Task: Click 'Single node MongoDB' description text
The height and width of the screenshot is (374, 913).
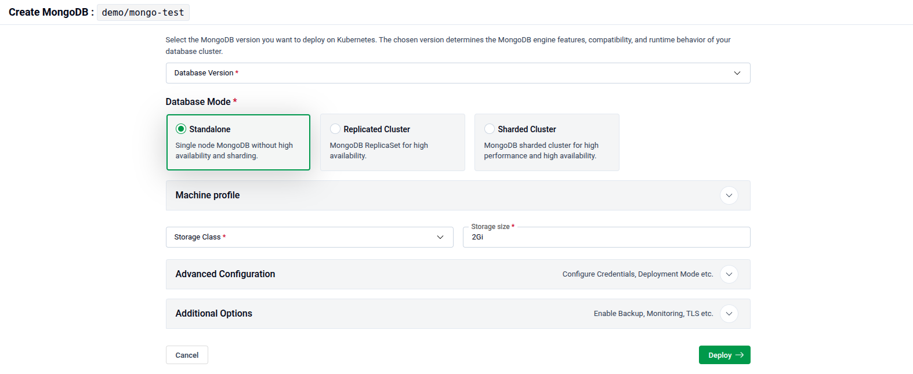Action: (x=234, y=150)
